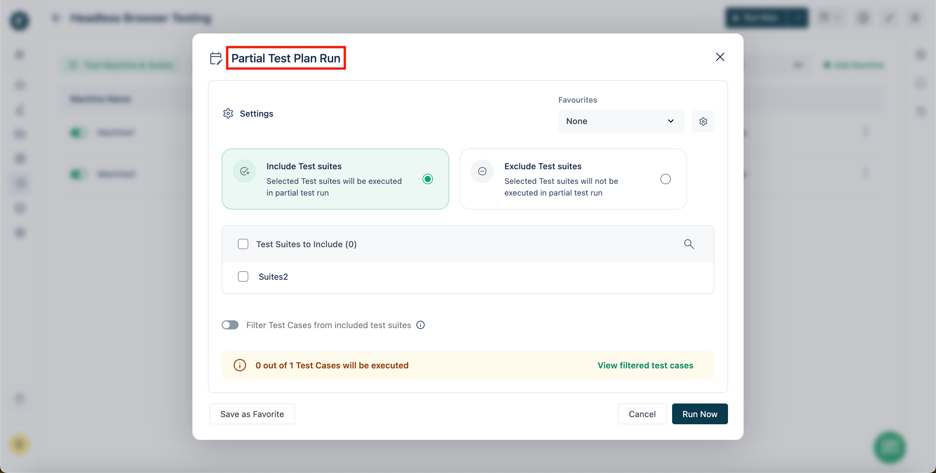Click the Run Now button
This screenshot has height=473, width=936.
[x=699, y=414]
